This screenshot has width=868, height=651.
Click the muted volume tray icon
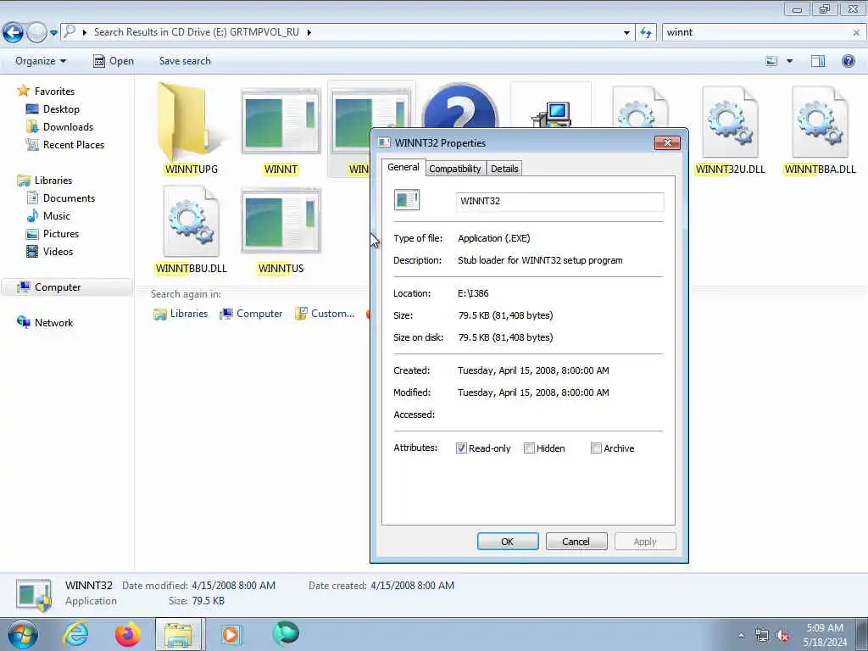click(x=782, y=636)
